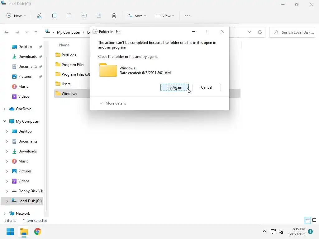Image resolution: width=319 pixels, height=239 pixels.
Task: Go up one folder level arrow
Action: coord(36,32)
